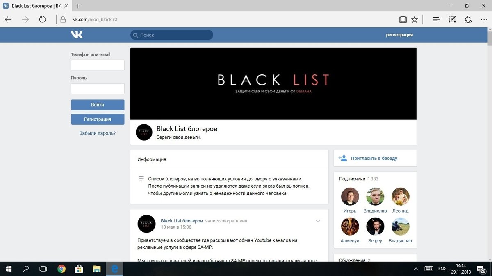This screenshot has width=492, height=276.
Task: Show hidden system tray icons
Action: click(416, 269)
